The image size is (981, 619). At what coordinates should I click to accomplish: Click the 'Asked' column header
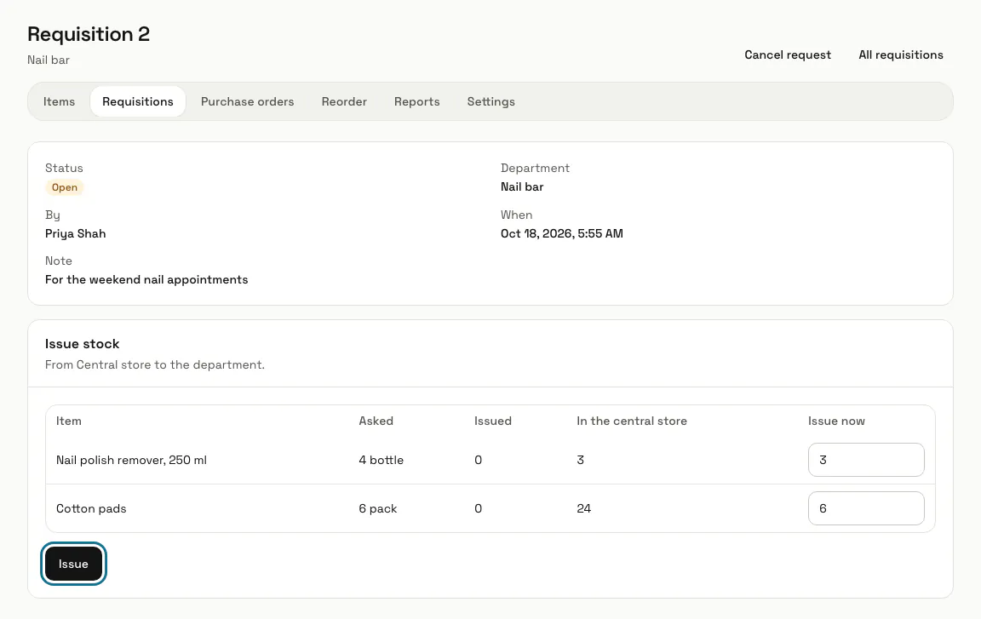coord(376,421)
